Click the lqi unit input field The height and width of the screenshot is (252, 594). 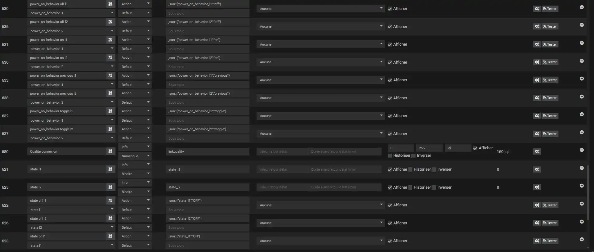458,148
